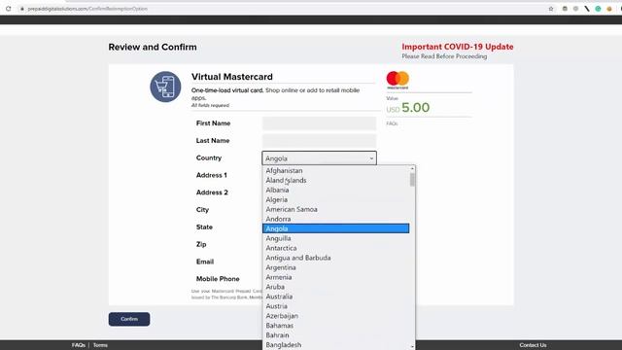Open the orange browser extension icon
622x350 pixels.
pos(609,9)
